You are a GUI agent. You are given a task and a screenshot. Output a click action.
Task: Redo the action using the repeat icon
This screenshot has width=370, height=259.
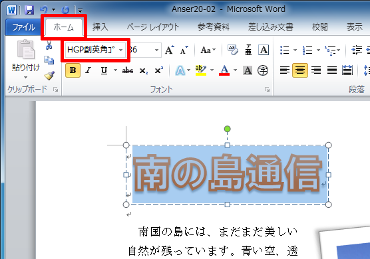(65, 10)
